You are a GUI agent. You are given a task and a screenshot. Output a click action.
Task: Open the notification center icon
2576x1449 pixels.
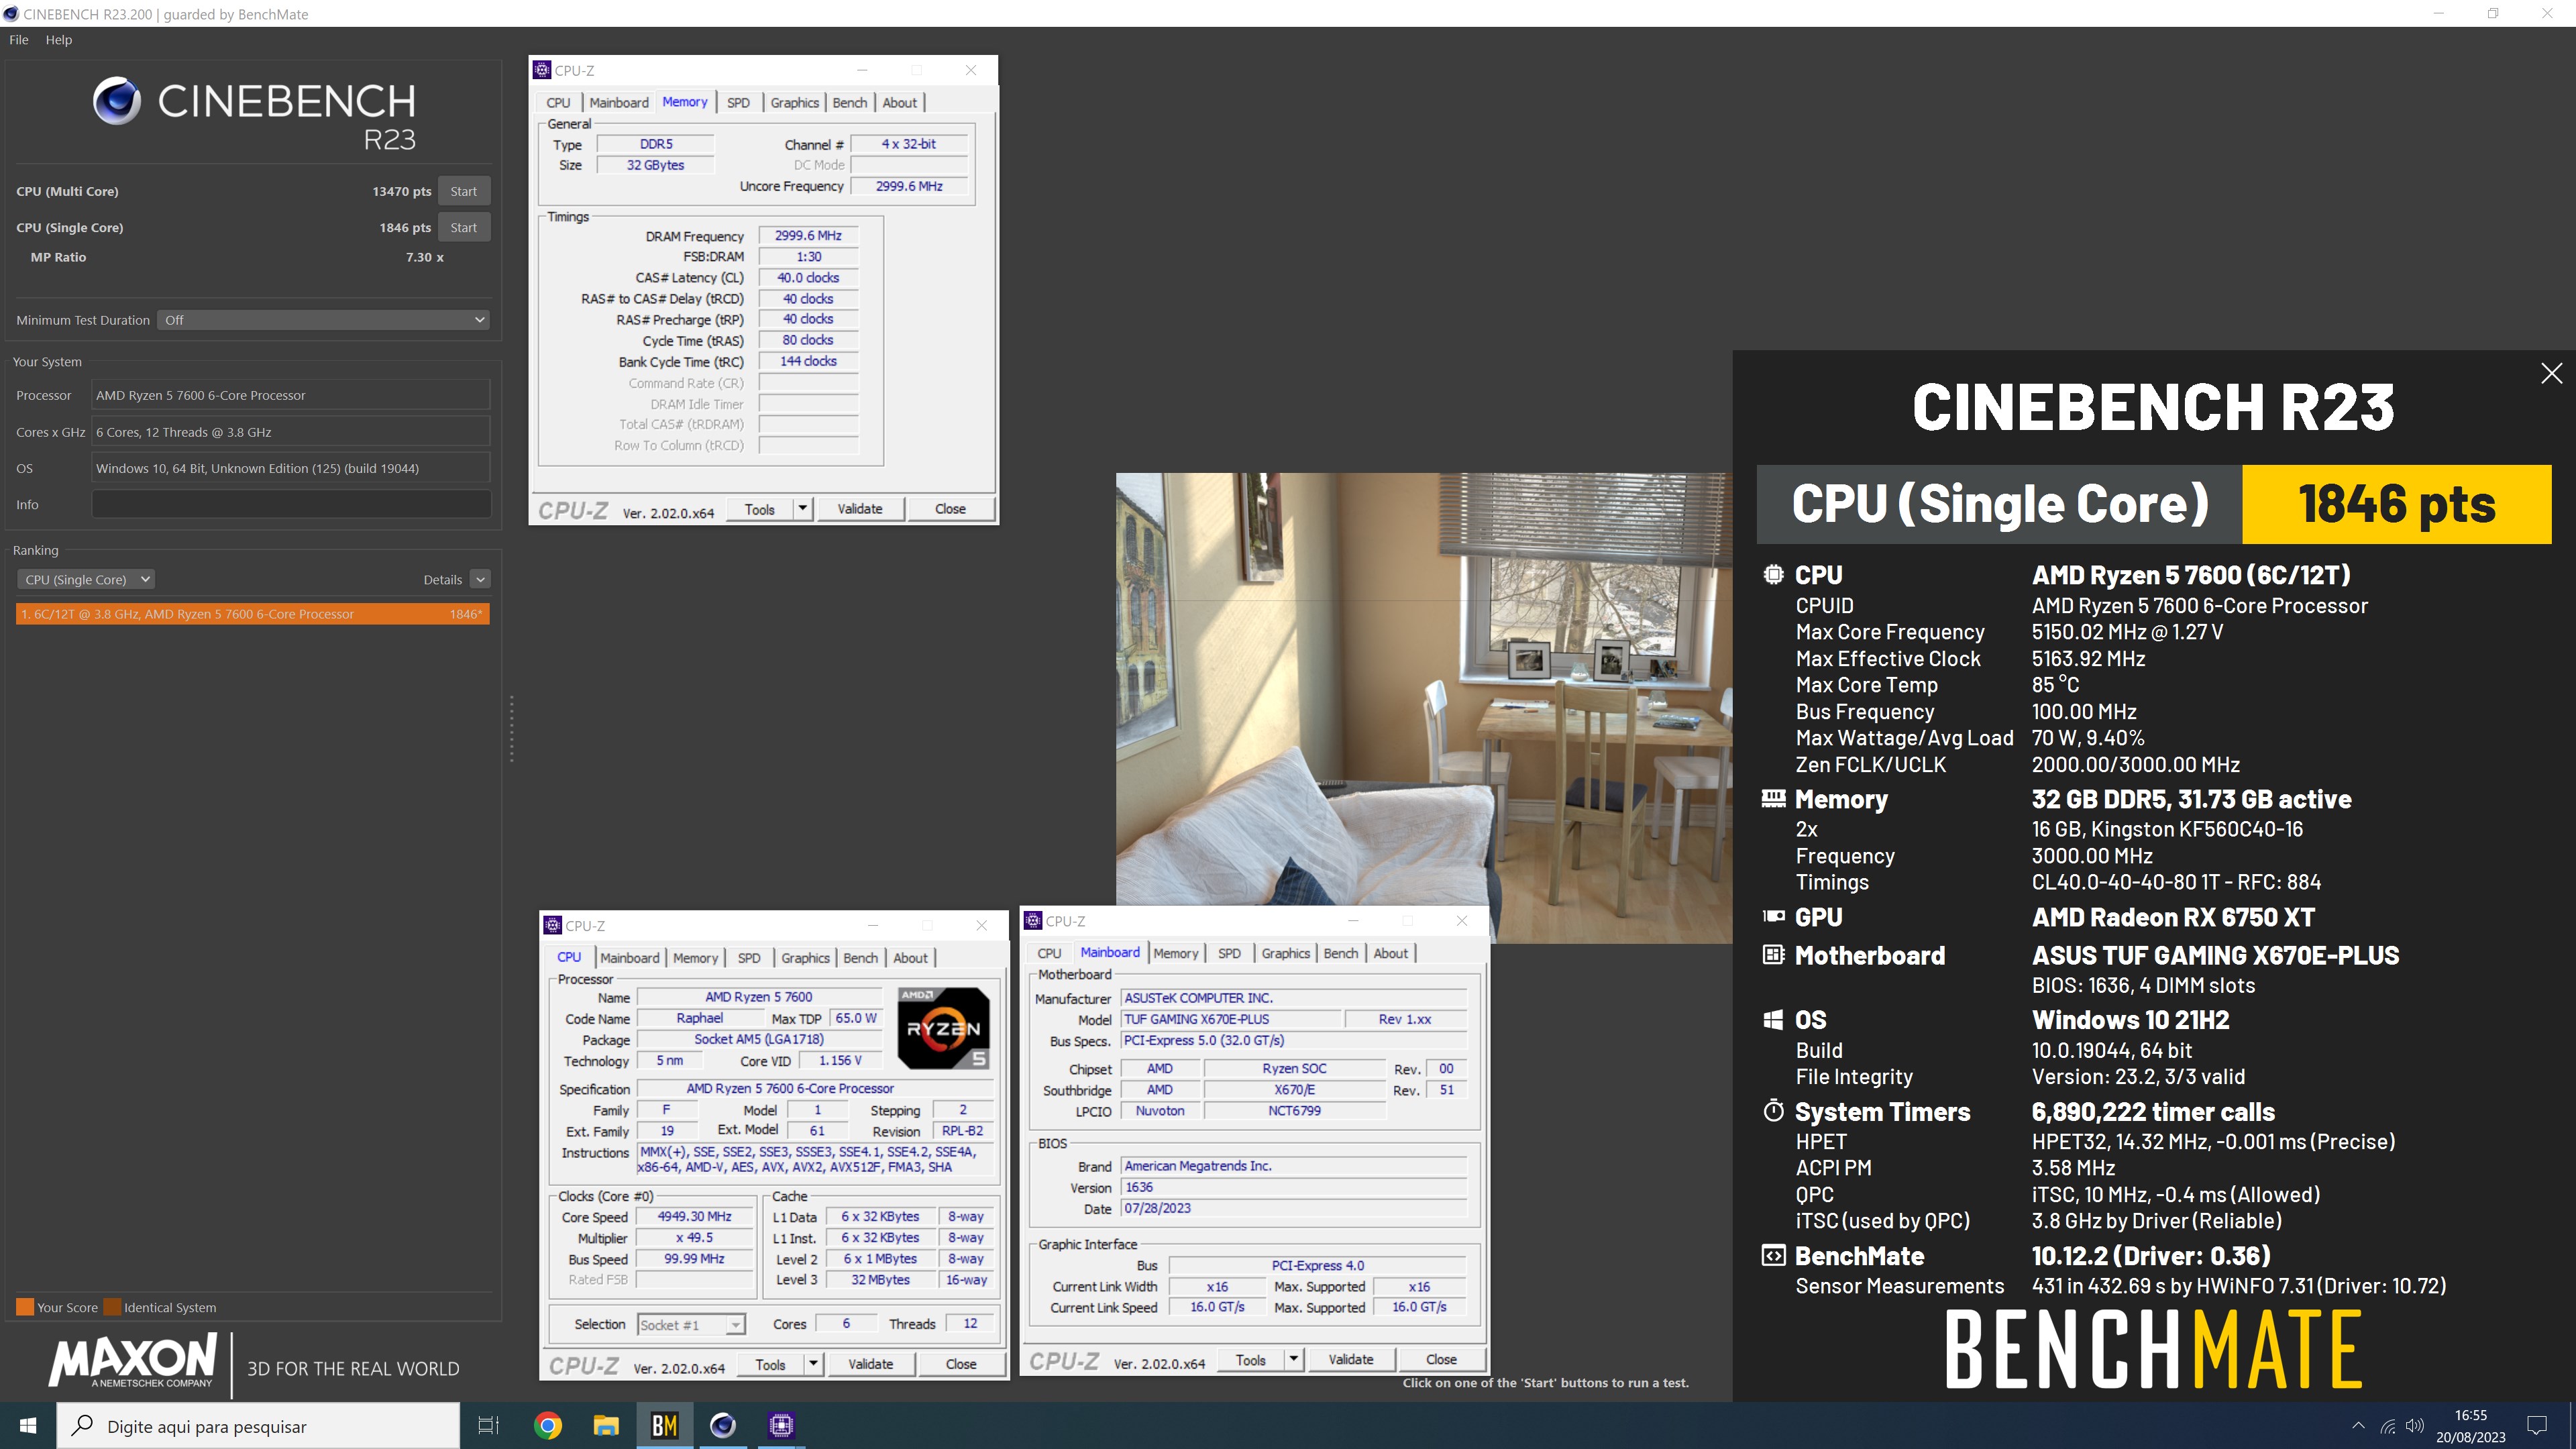pyautogui.click(x=2537, y=1425)
